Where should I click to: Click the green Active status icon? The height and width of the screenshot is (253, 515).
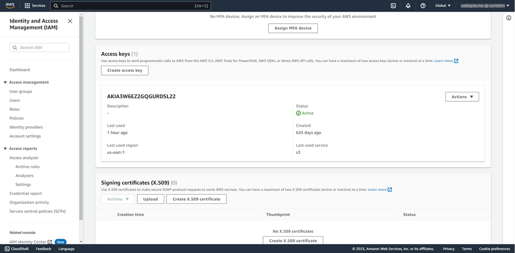[298, 113]
